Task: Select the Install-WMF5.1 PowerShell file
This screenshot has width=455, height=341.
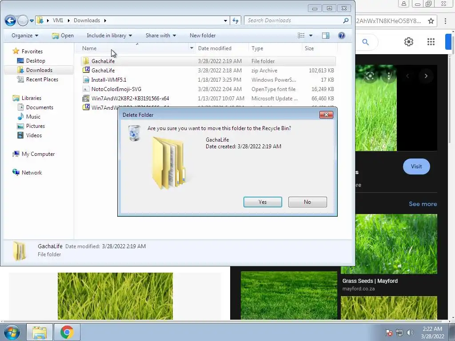Action: pos(208,80)
